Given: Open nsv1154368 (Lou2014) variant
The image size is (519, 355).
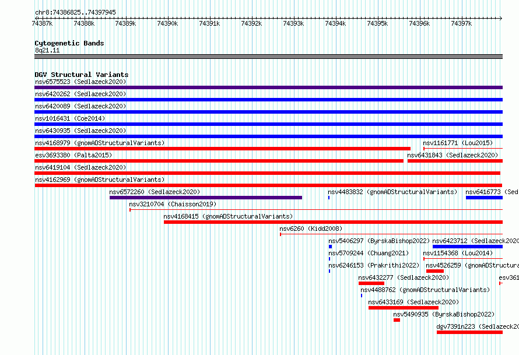Looking at the screenshot, I should [x=458, y=253].
